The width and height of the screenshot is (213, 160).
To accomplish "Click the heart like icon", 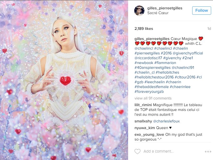I will [137, 151].
